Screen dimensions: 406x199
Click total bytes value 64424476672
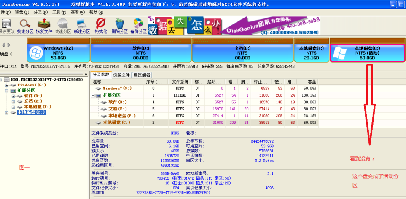[262, 141]
